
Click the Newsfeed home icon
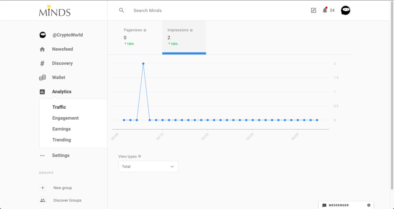coord(42,49)
